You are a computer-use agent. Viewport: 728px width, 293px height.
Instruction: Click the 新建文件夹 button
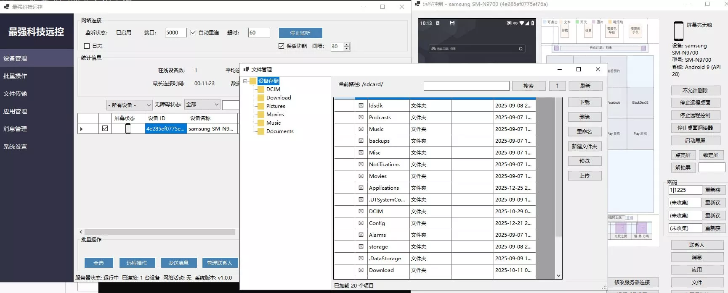point(585,146)
